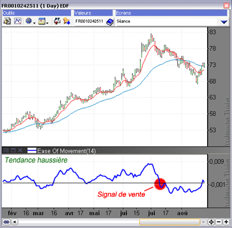Zoom in with the plus button

[226, 222]
